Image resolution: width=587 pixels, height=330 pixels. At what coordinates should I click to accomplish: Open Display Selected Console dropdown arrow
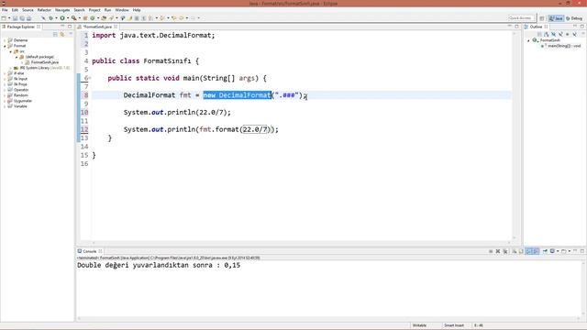(558, 251)
